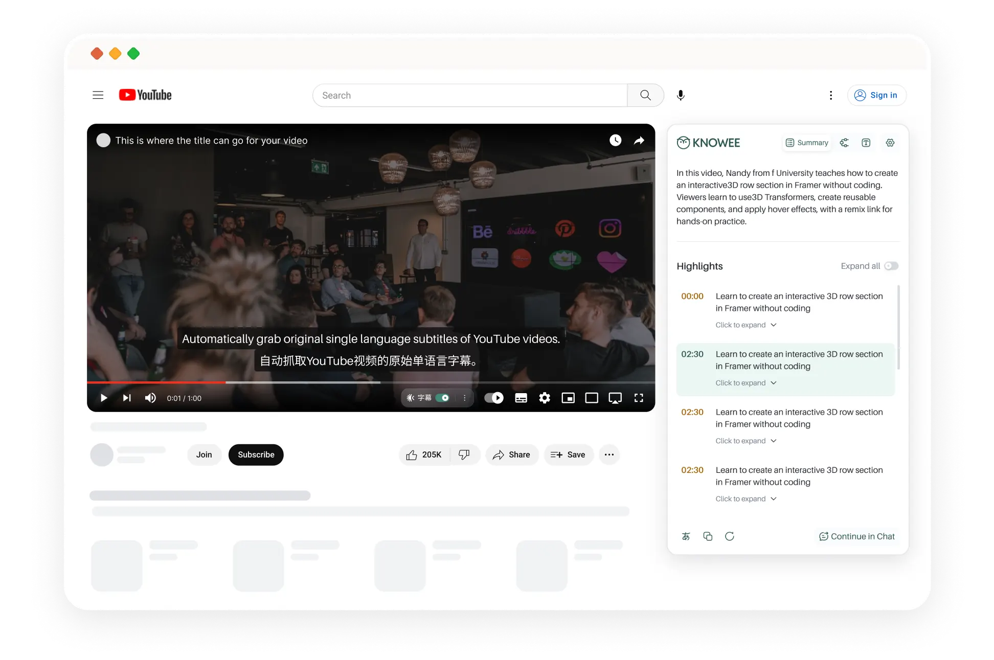Enter fullscreen mode on video
The width and height of the screenshot is (994, 660).
[x=639, y=398]
